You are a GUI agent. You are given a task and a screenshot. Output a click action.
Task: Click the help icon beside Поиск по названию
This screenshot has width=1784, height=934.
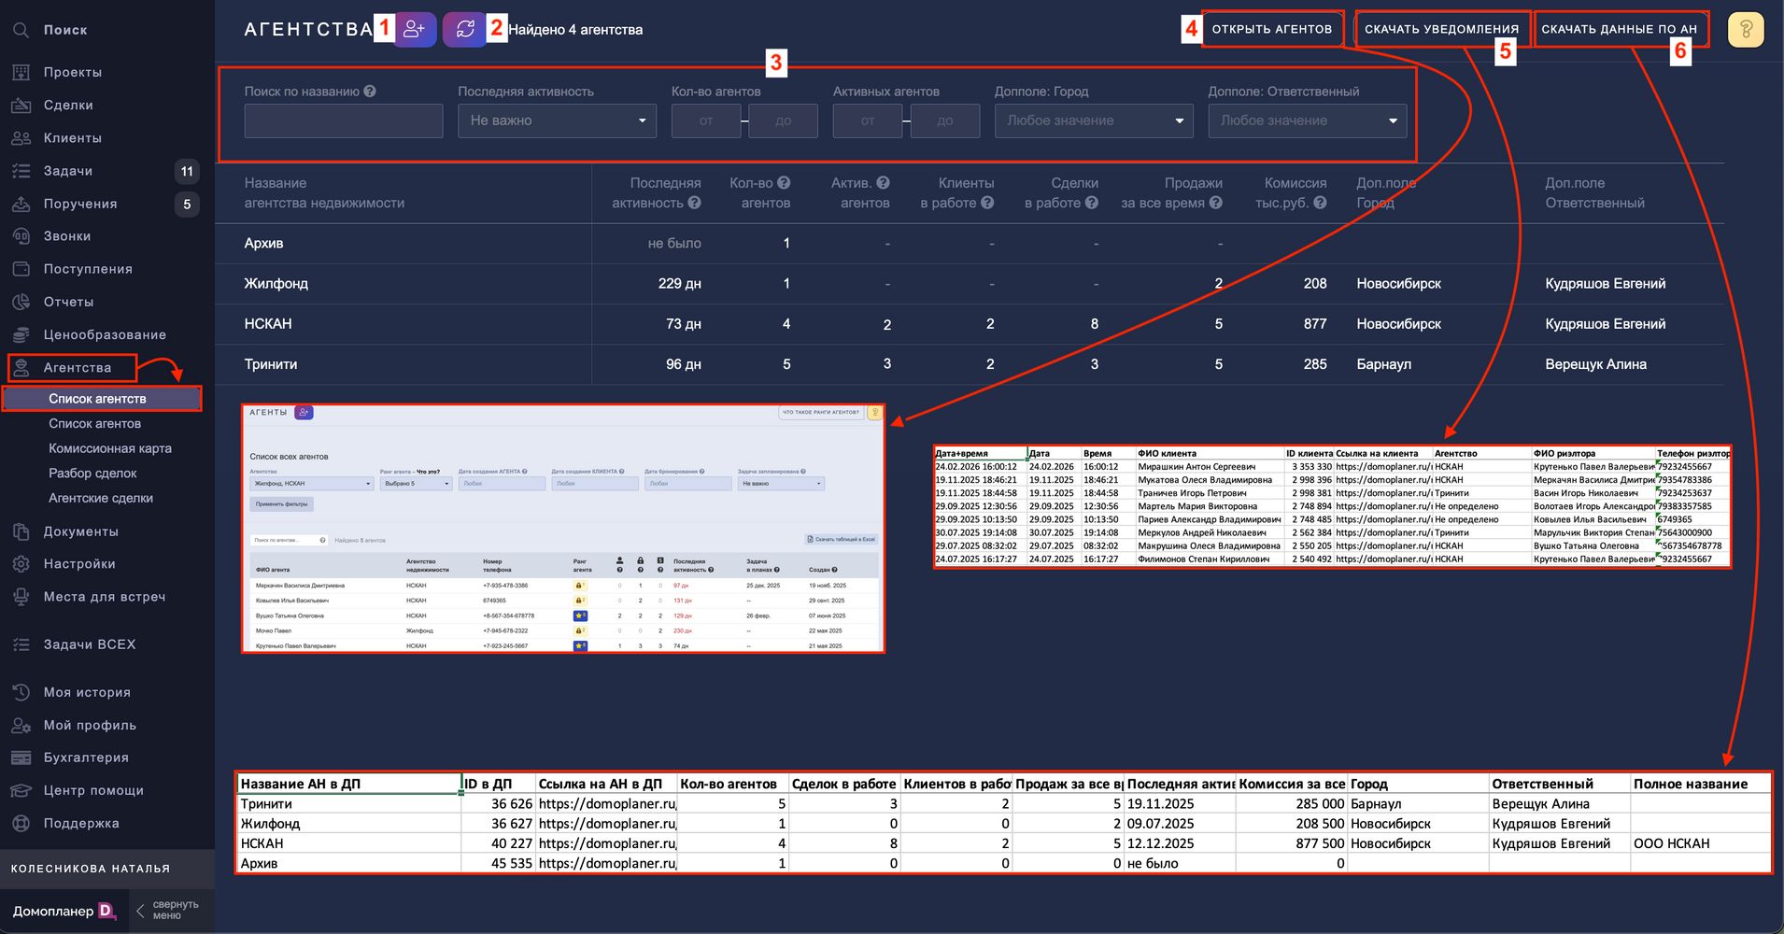pos(370,92)
